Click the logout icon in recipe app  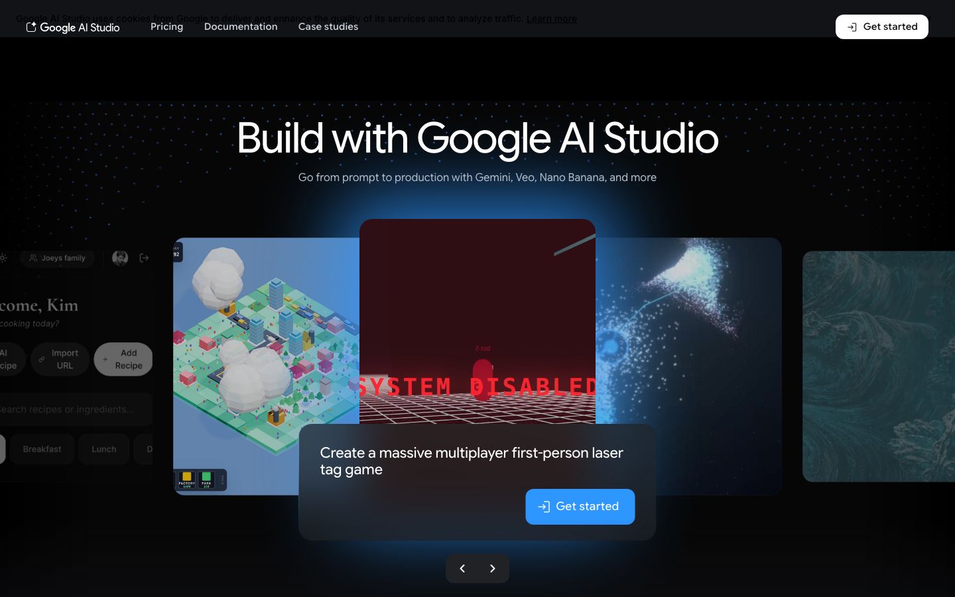tap(144, 258)
